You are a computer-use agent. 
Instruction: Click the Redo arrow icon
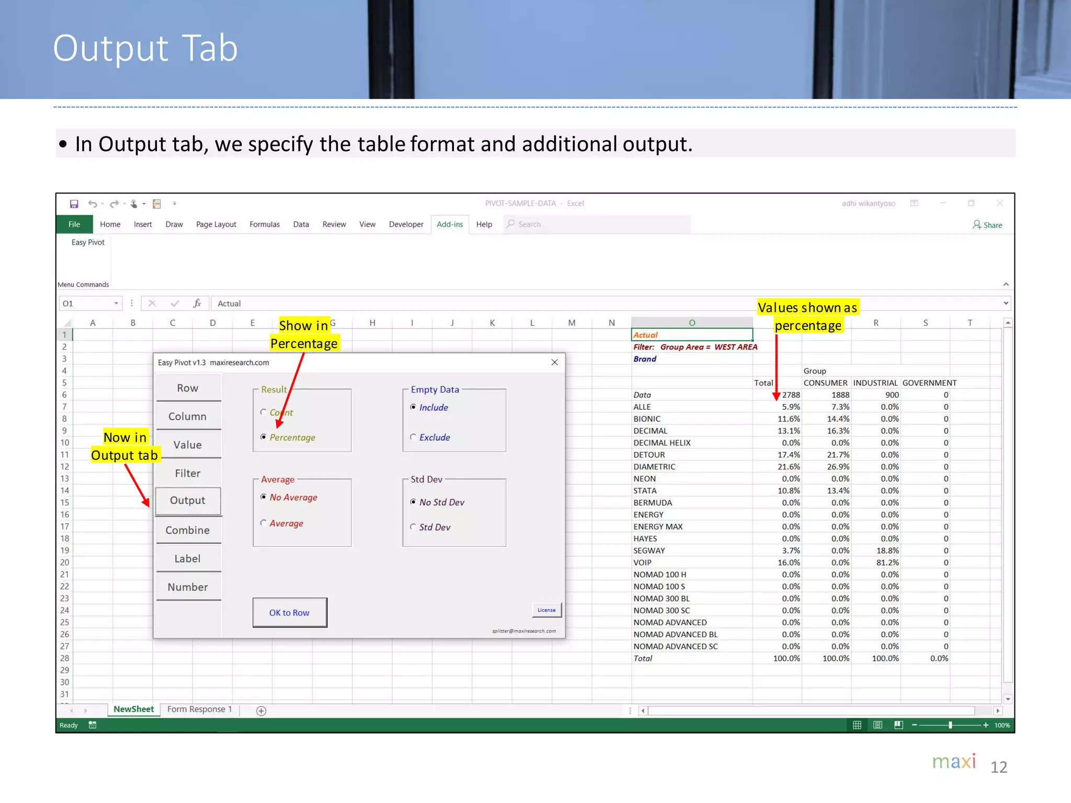tap(115, 204)
